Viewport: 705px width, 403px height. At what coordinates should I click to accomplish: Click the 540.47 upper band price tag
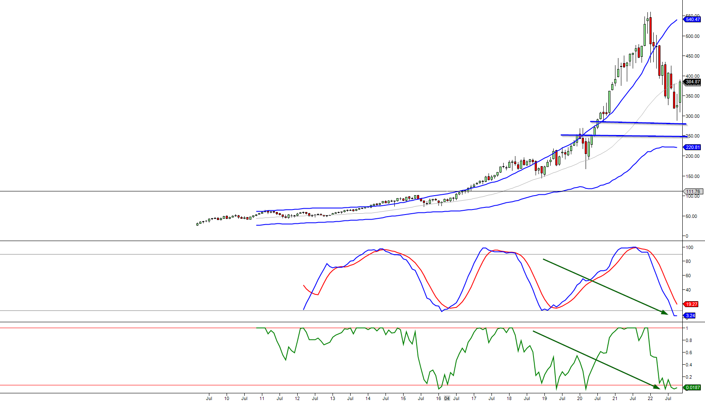click(692, 19)
